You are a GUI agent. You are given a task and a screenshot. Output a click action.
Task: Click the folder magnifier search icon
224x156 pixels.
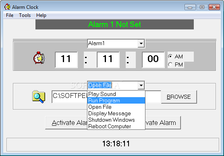[39, 96]
